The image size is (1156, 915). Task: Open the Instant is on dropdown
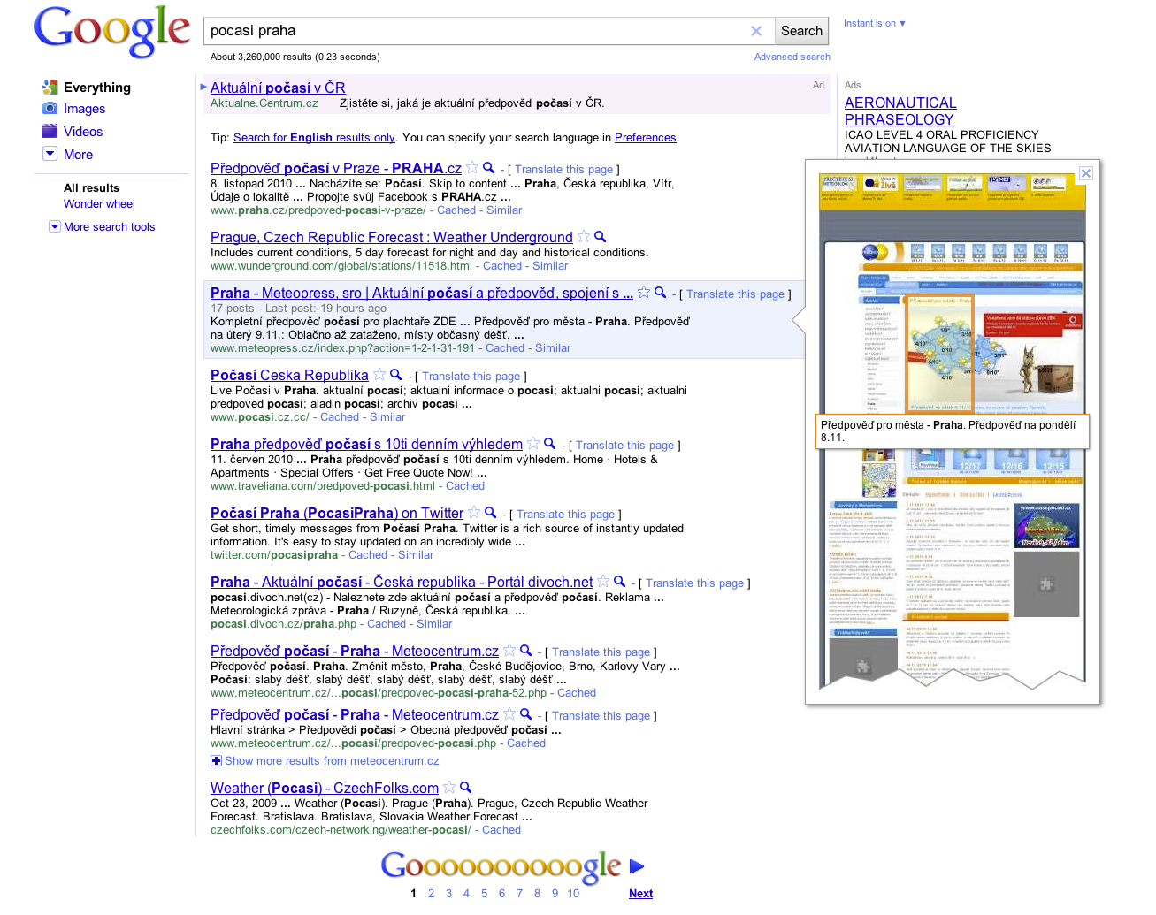pyautogui.click(x=875, y=23)
